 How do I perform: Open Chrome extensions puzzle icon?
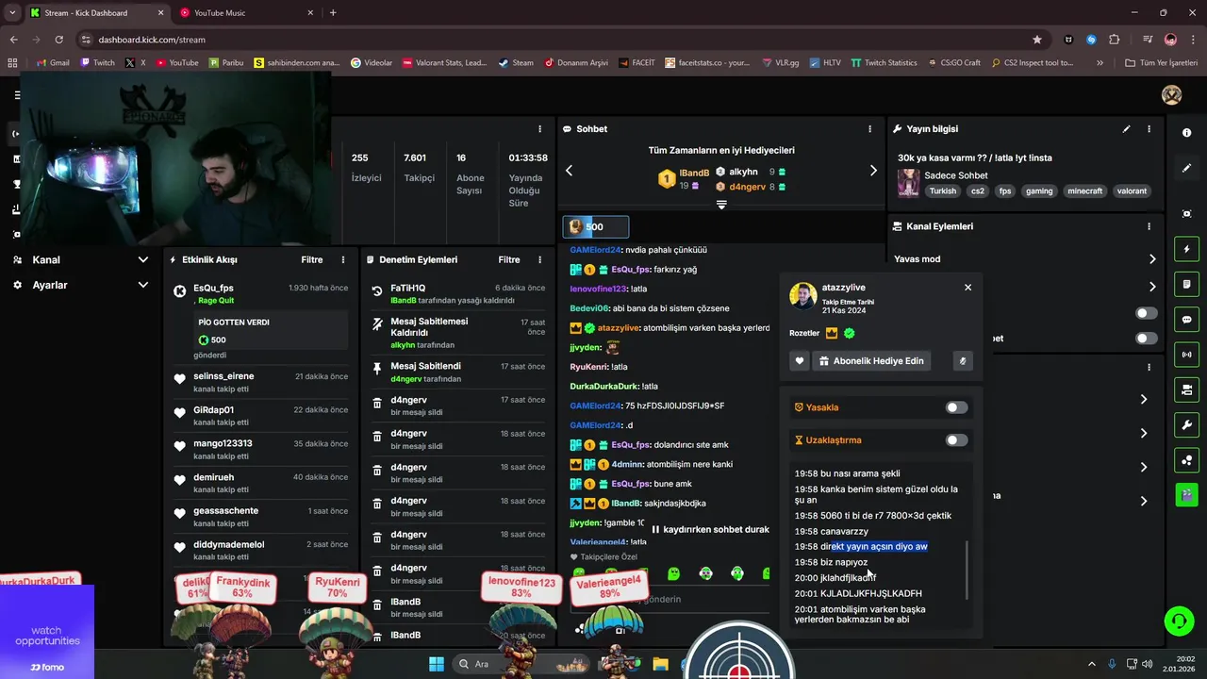coord(1114,40)
